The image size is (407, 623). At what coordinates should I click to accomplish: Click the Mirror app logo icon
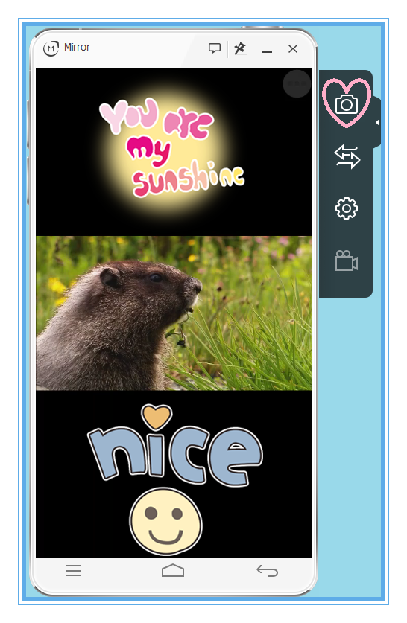coord(51,48)
